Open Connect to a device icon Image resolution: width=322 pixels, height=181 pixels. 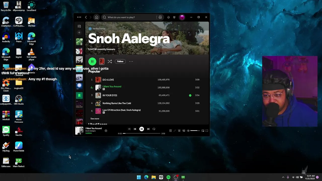[x=184, y=131]
